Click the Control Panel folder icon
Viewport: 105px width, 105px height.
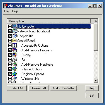pyautogui.click(x=14, y=40)
